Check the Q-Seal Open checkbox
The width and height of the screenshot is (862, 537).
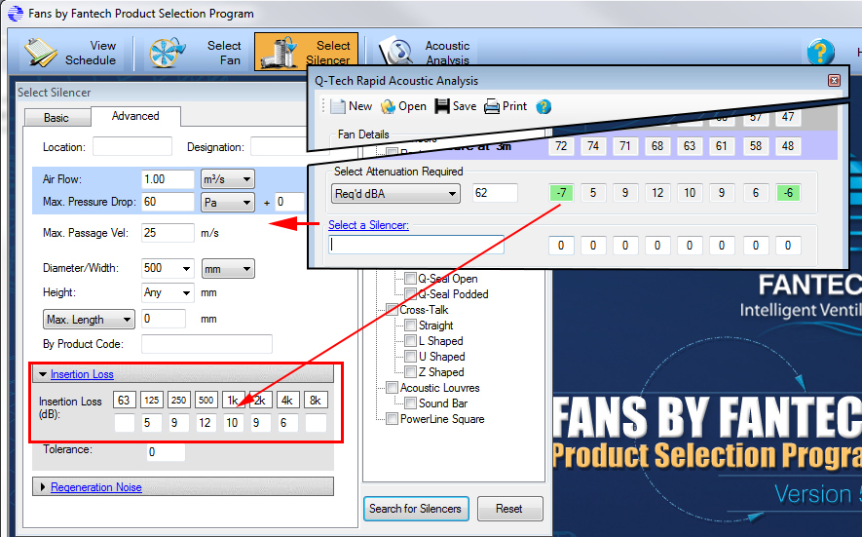[410, 279]
